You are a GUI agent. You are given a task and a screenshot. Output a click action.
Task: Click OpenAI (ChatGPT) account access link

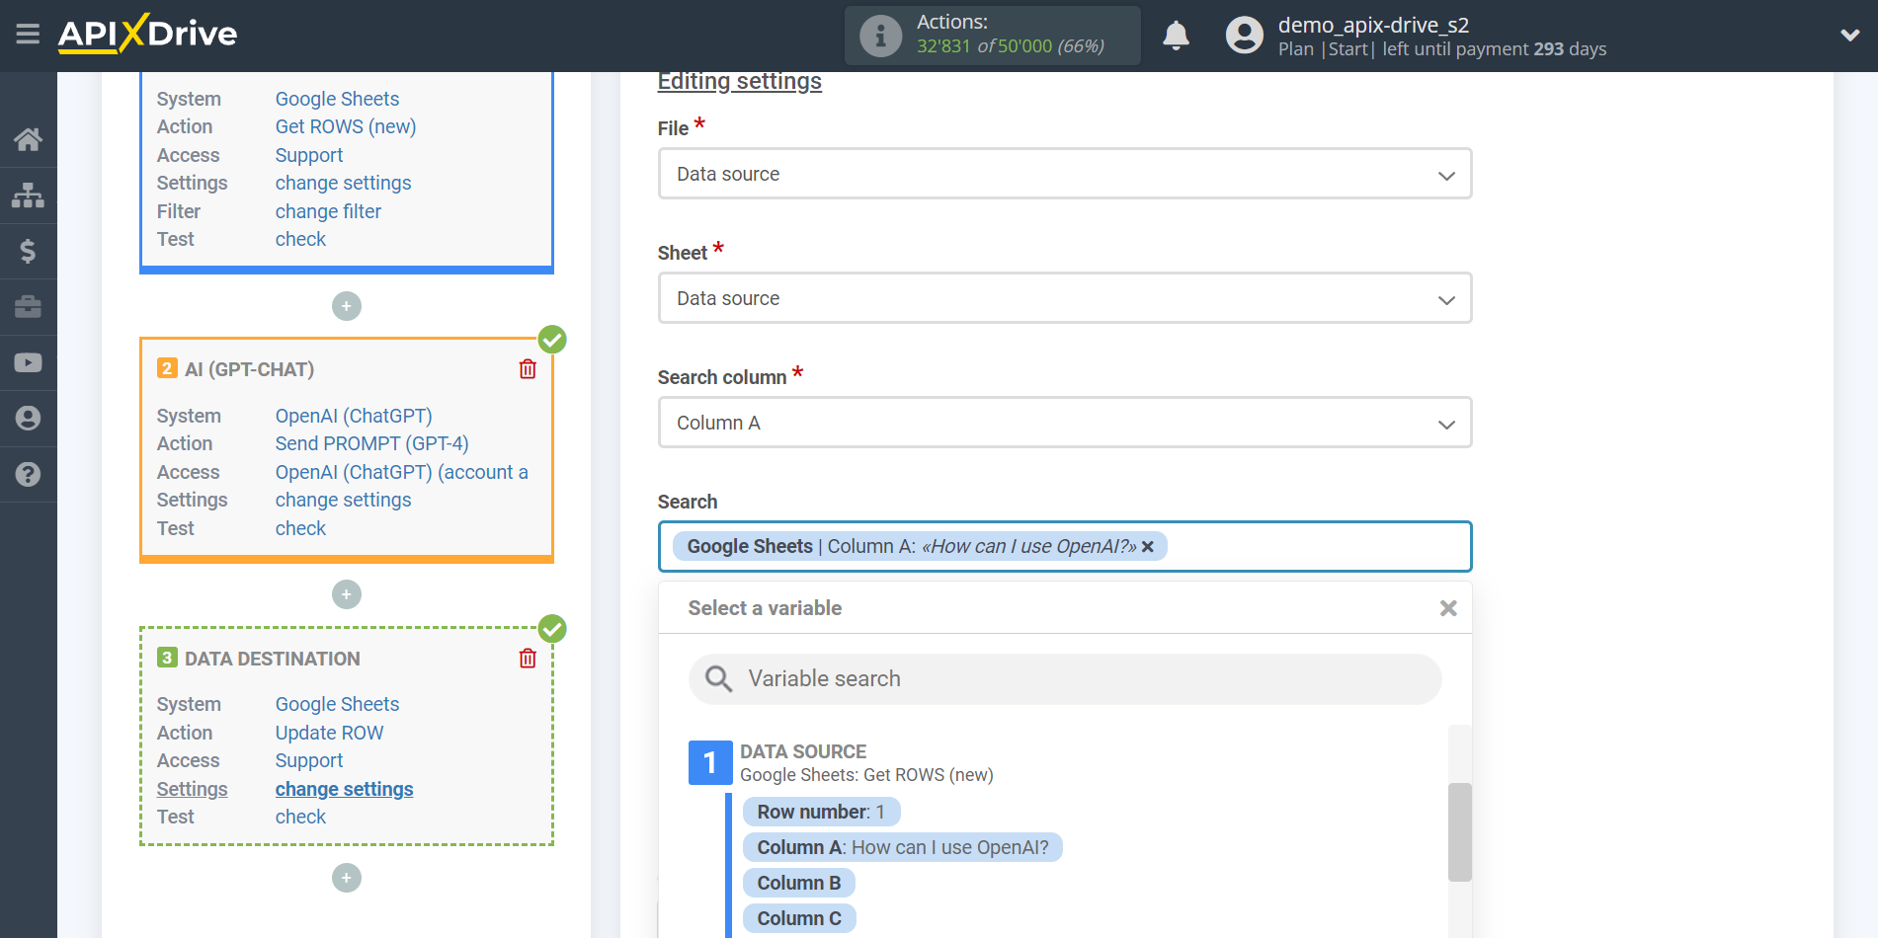(x=402, y=472)
